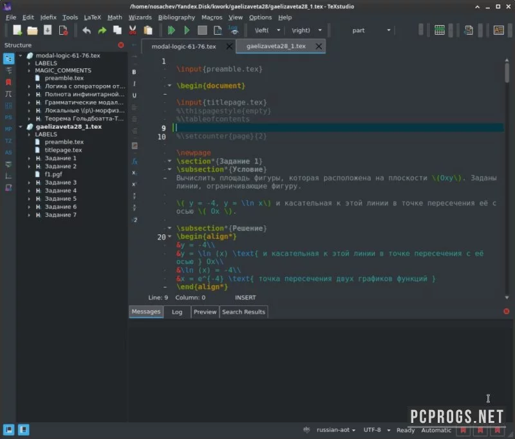Apply italic using the I icon
The height and width of the screenshot is (439, 515).
135,84
